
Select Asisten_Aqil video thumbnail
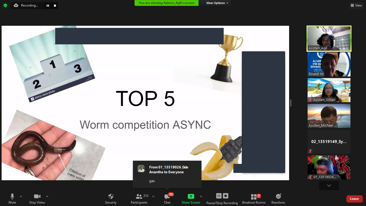[x=329, y=39]
